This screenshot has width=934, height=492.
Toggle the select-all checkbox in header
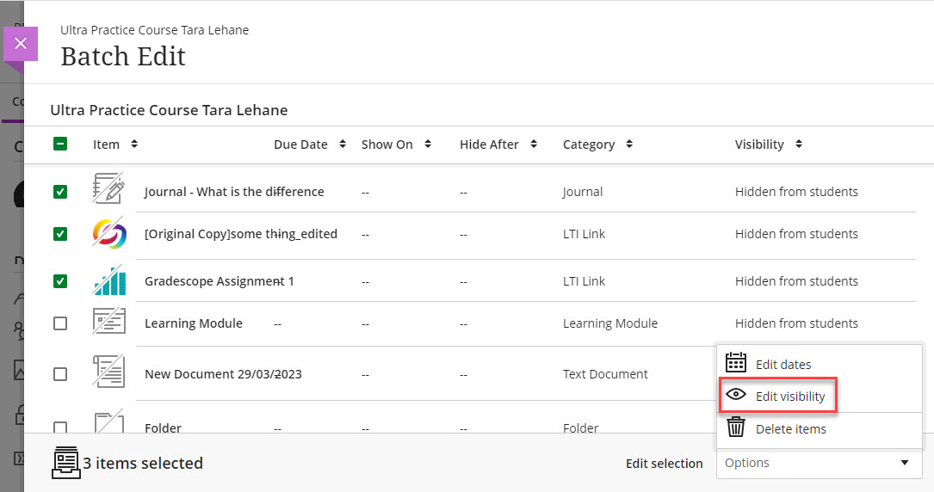pos(60,144)
